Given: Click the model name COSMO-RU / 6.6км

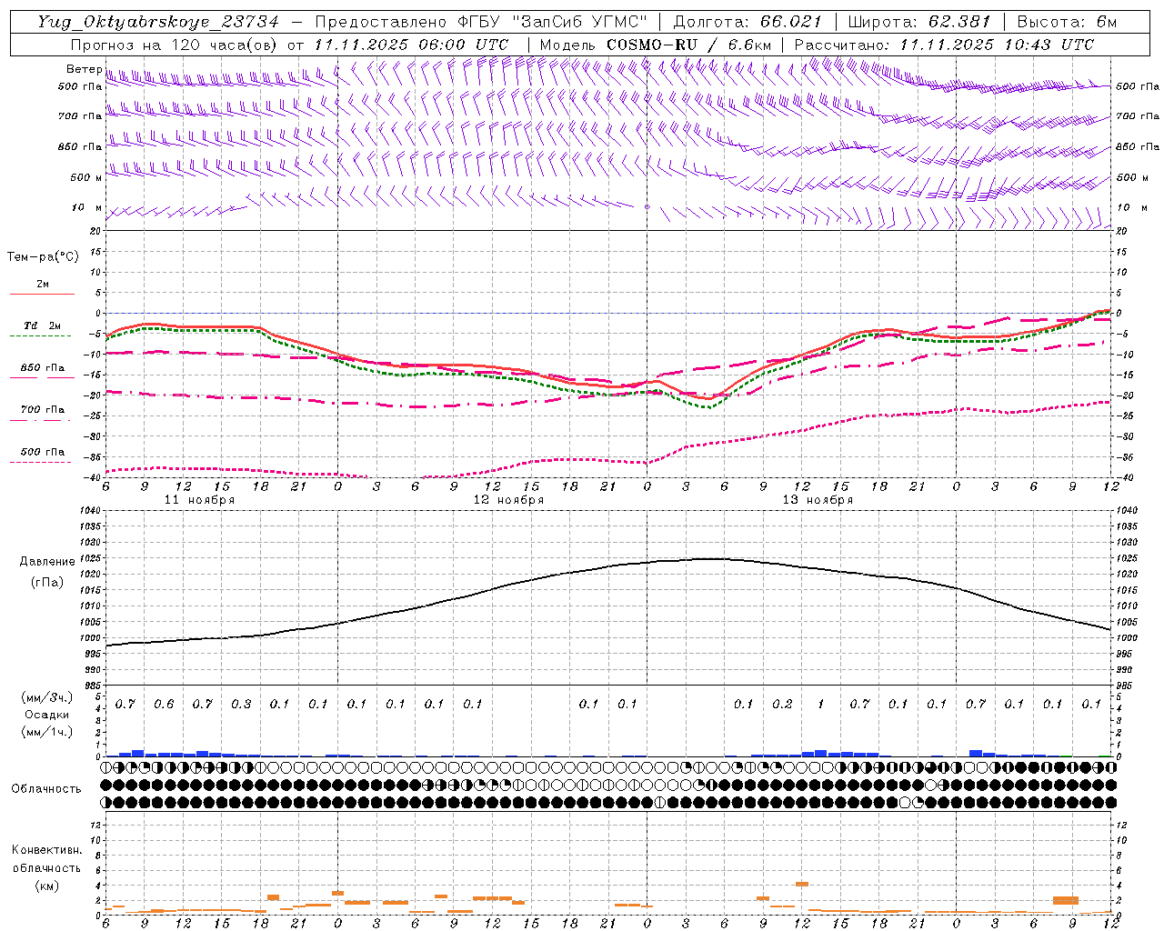Looking at the screenshot, I should (x=689, y=45).
